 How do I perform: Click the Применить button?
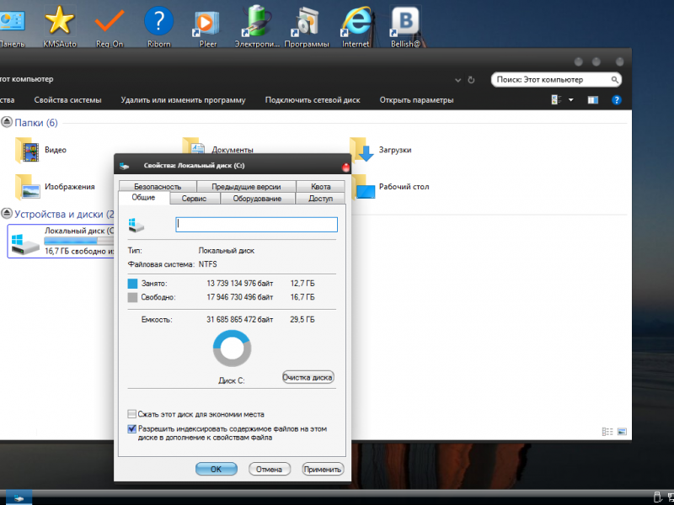click(323, 469)
